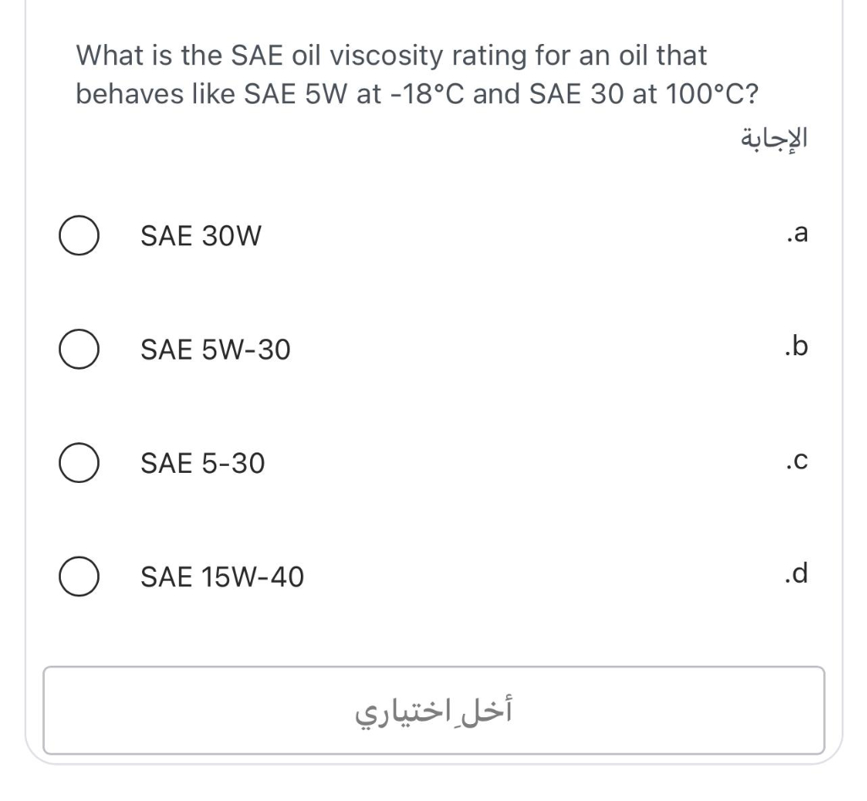Click inside the question card area
Image resolution: width=867 pixels, height=801 pixels.
point(433,381)
